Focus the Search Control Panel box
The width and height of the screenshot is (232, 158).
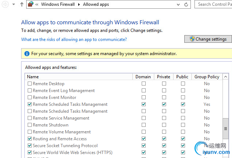click(x=213, y=4)
